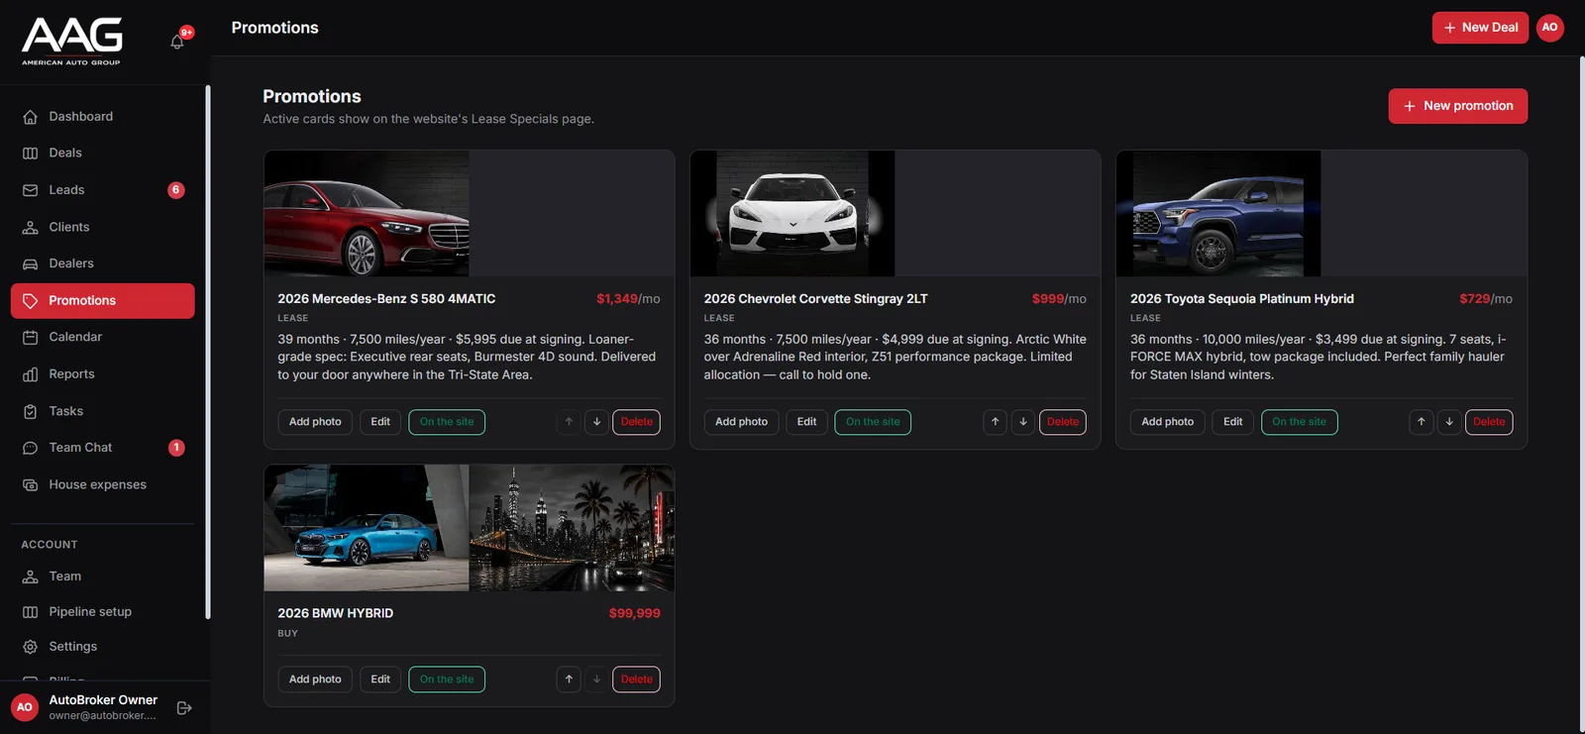The width and height of the screenshot is (1585, 734).
Task: Open the AO user avatar in the header
Action: [1550, 28]
